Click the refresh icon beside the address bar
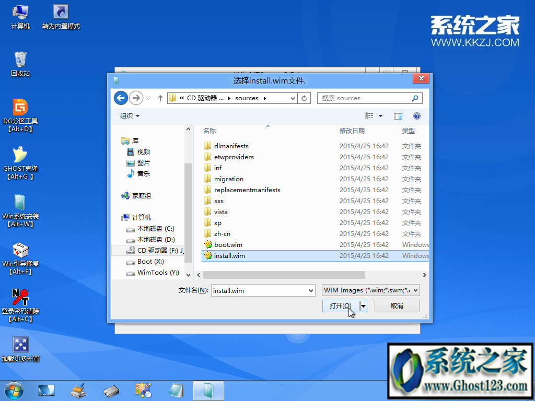This screenshot has width=535, height=401. 304,98
